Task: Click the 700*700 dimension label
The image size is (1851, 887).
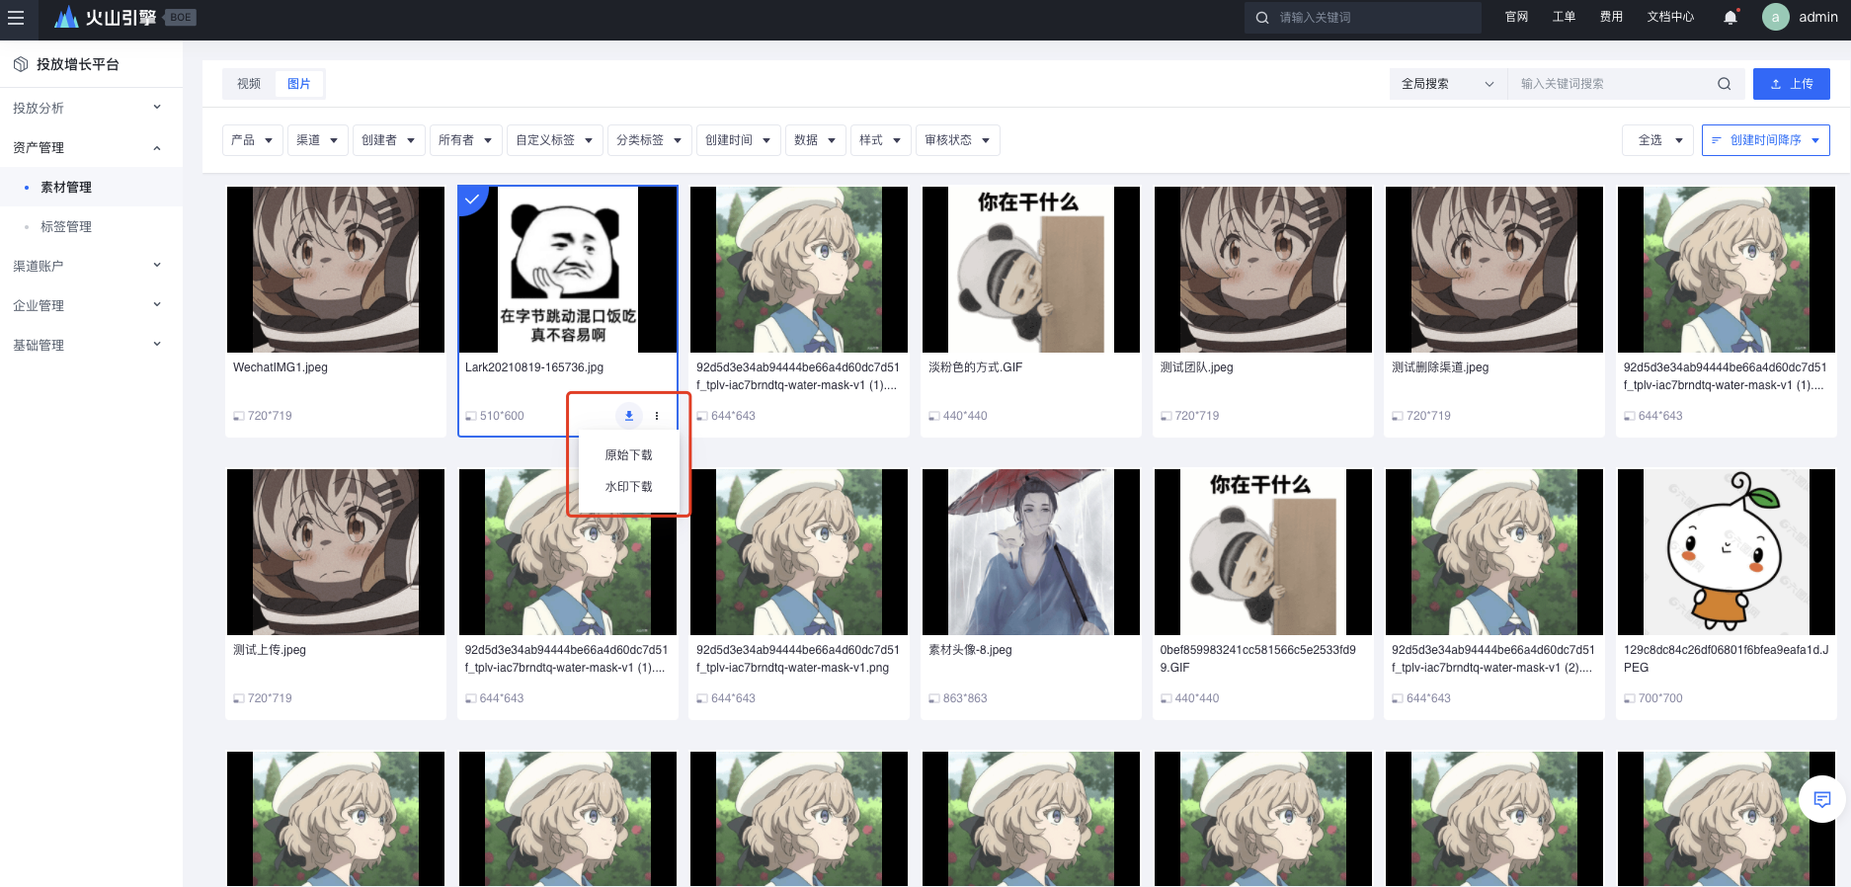Action: (x=1660, y=698)
